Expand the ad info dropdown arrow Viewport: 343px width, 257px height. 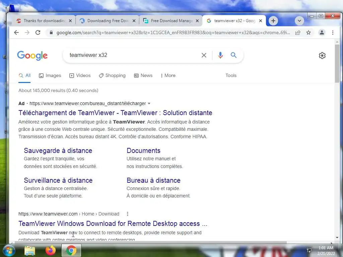pyautogui.click(x=149, y=104)
